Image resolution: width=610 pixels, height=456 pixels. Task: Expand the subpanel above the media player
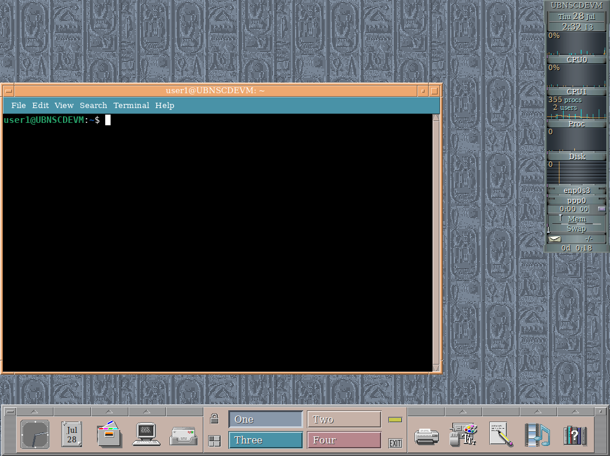[537, 410]
